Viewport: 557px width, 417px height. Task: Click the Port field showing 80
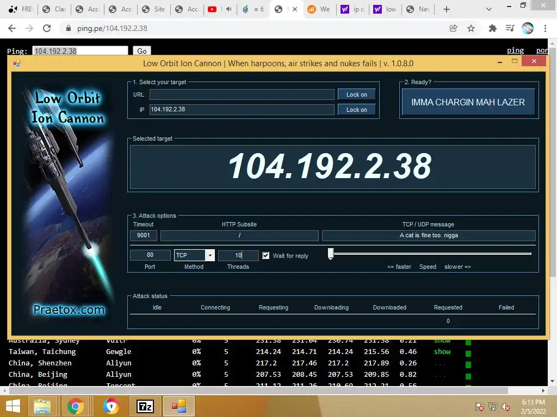coord(150,255)
